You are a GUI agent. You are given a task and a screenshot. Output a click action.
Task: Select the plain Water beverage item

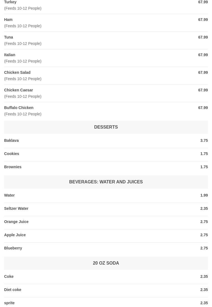point(9,195)
